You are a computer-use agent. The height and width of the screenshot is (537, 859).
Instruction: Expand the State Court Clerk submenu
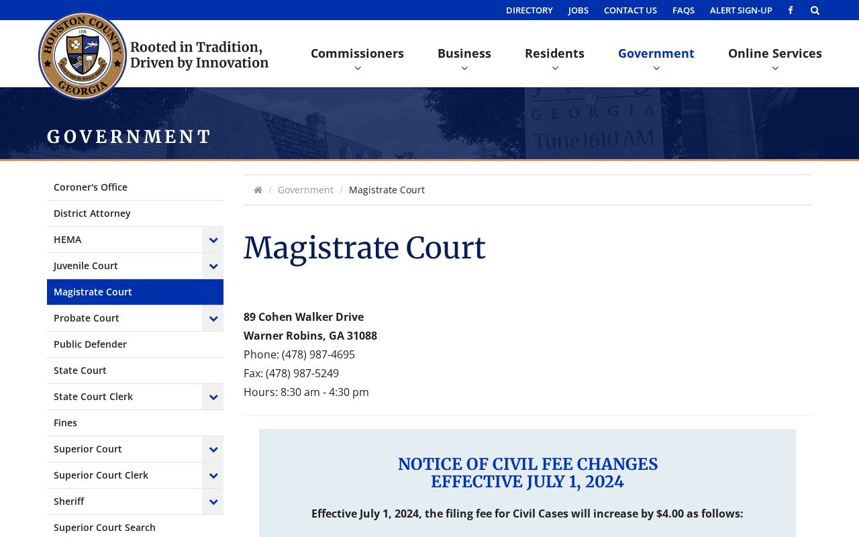(x=213, y=397)
